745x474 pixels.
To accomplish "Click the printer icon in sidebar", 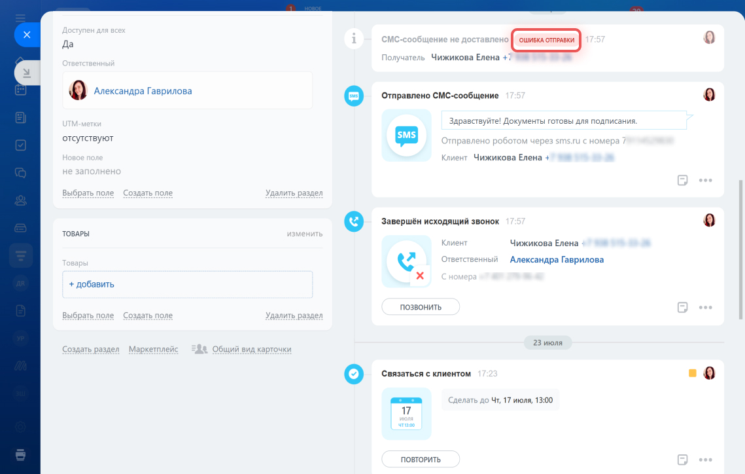I will click(x=20, y=454).
